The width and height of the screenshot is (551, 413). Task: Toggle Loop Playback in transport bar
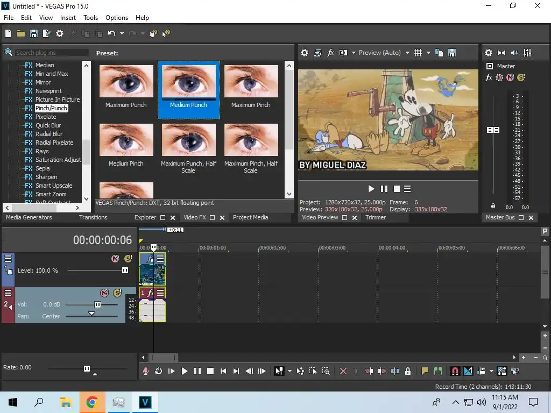159,371
